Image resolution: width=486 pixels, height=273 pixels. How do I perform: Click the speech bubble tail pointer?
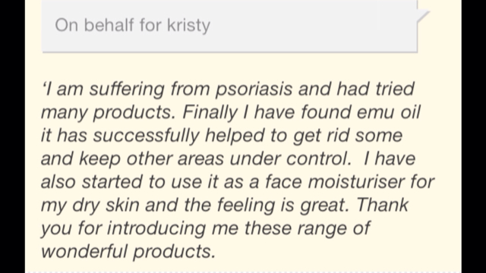tap(424, 16)
